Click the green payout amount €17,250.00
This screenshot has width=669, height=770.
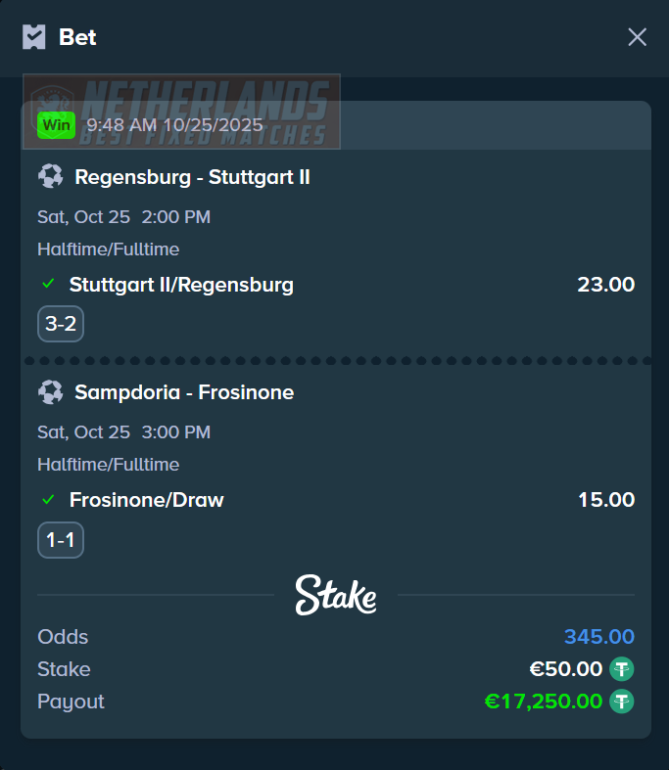(543, 702)
